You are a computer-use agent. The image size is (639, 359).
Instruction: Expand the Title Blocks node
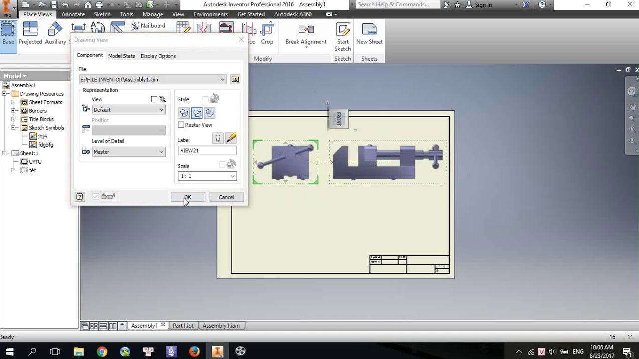tap(14, 119)
